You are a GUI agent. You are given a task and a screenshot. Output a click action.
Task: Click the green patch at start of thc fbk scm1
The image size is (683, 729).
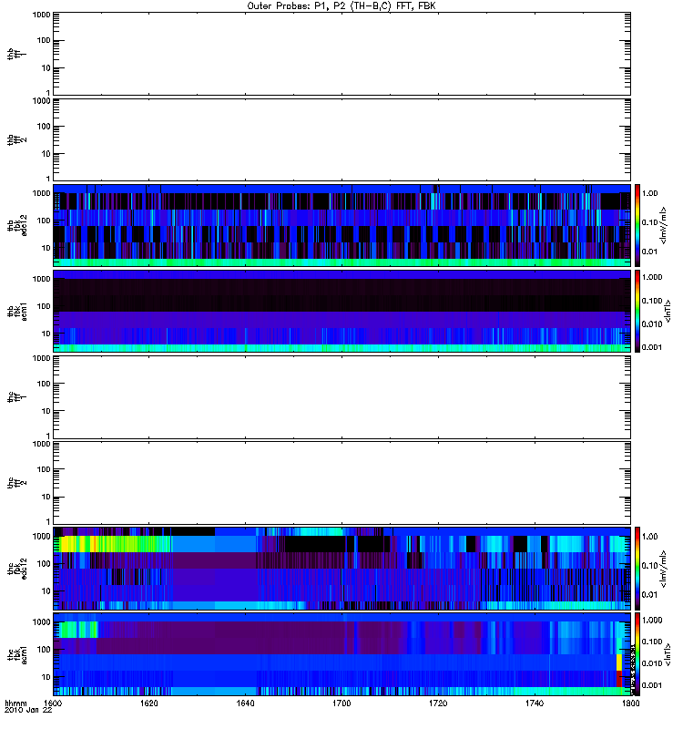tap(76, 630)
